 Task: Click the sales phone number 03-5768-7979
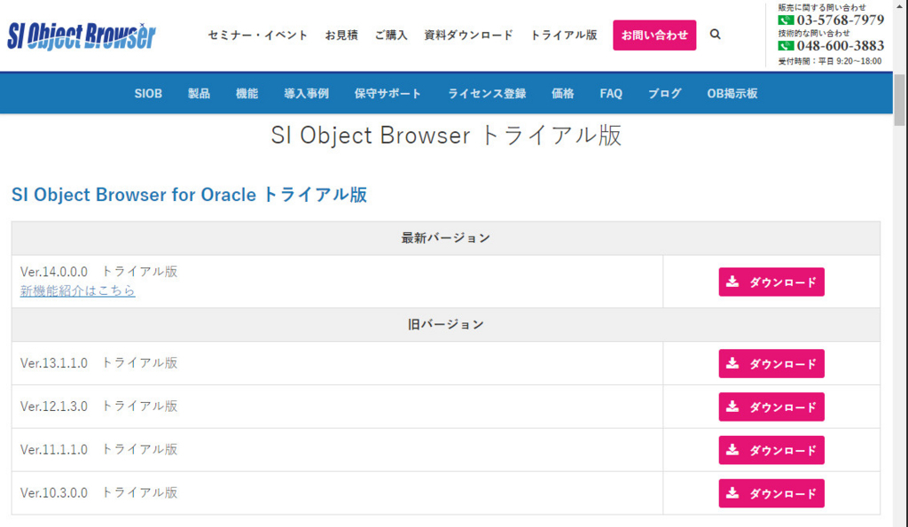841,20
